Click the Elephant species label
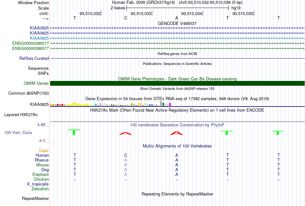 [41, 174]
